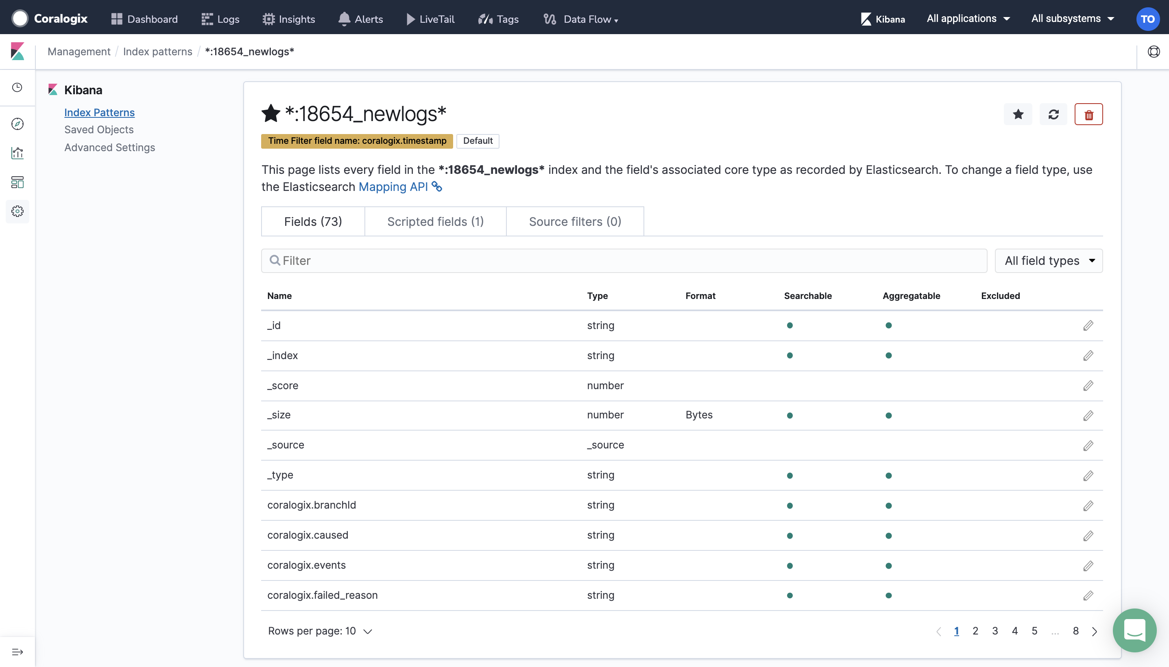The image size is (1169, 667).
Task: Go to Dashboard in top navigation
Action: point(144,19)
